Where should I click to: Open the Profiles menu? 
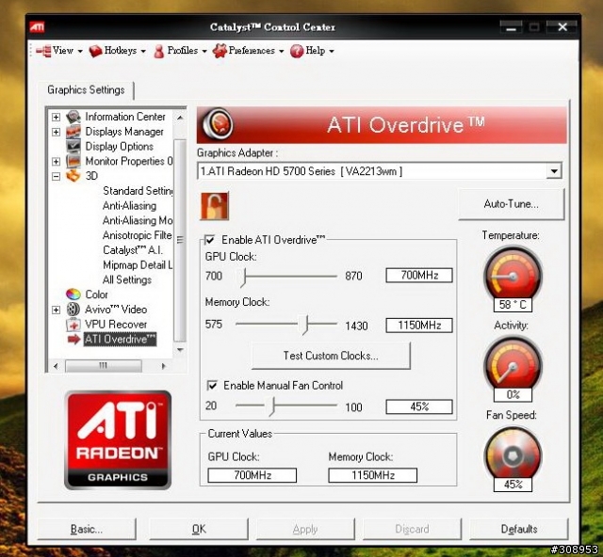[180, 51]
